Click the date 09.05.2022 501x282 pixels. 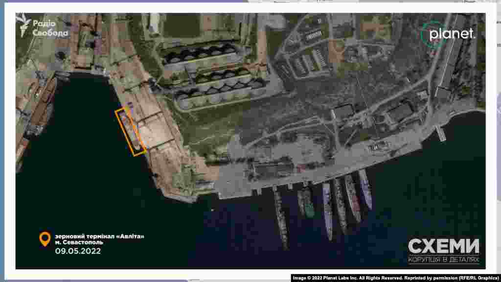tap(78, 251)
